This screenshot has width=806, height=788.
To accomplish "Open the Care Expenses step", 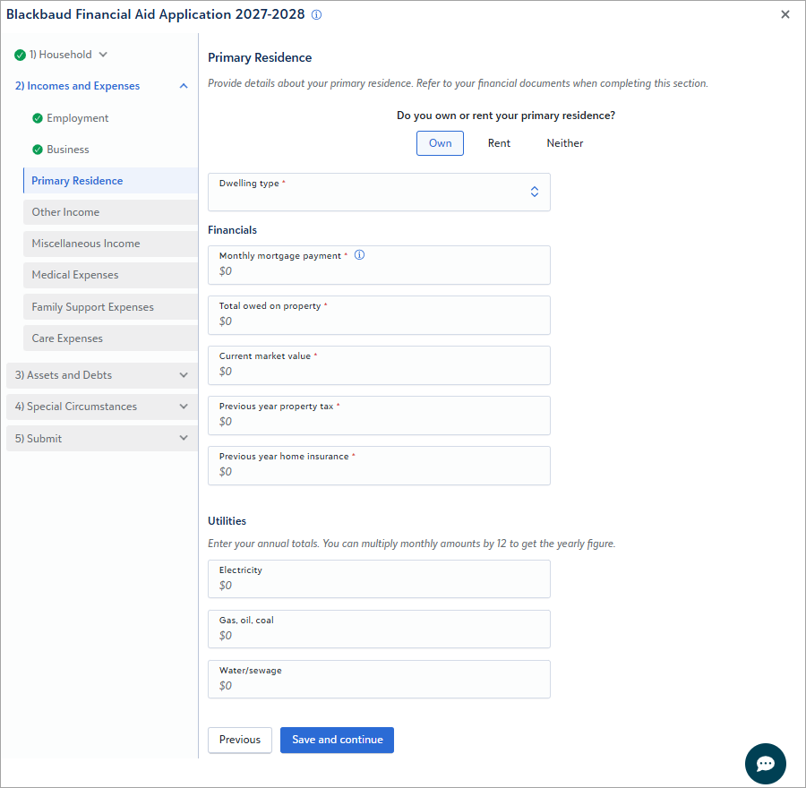I will pyautogui.click(x=110, y=338).
